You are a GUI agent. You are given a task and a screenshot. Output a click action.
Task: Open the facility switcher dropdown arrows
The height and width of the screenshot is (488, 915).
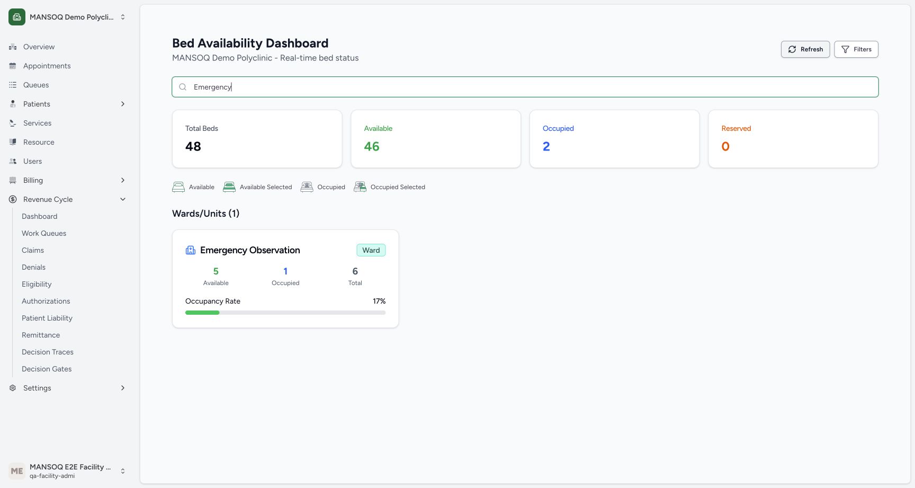tap(123, 17)
